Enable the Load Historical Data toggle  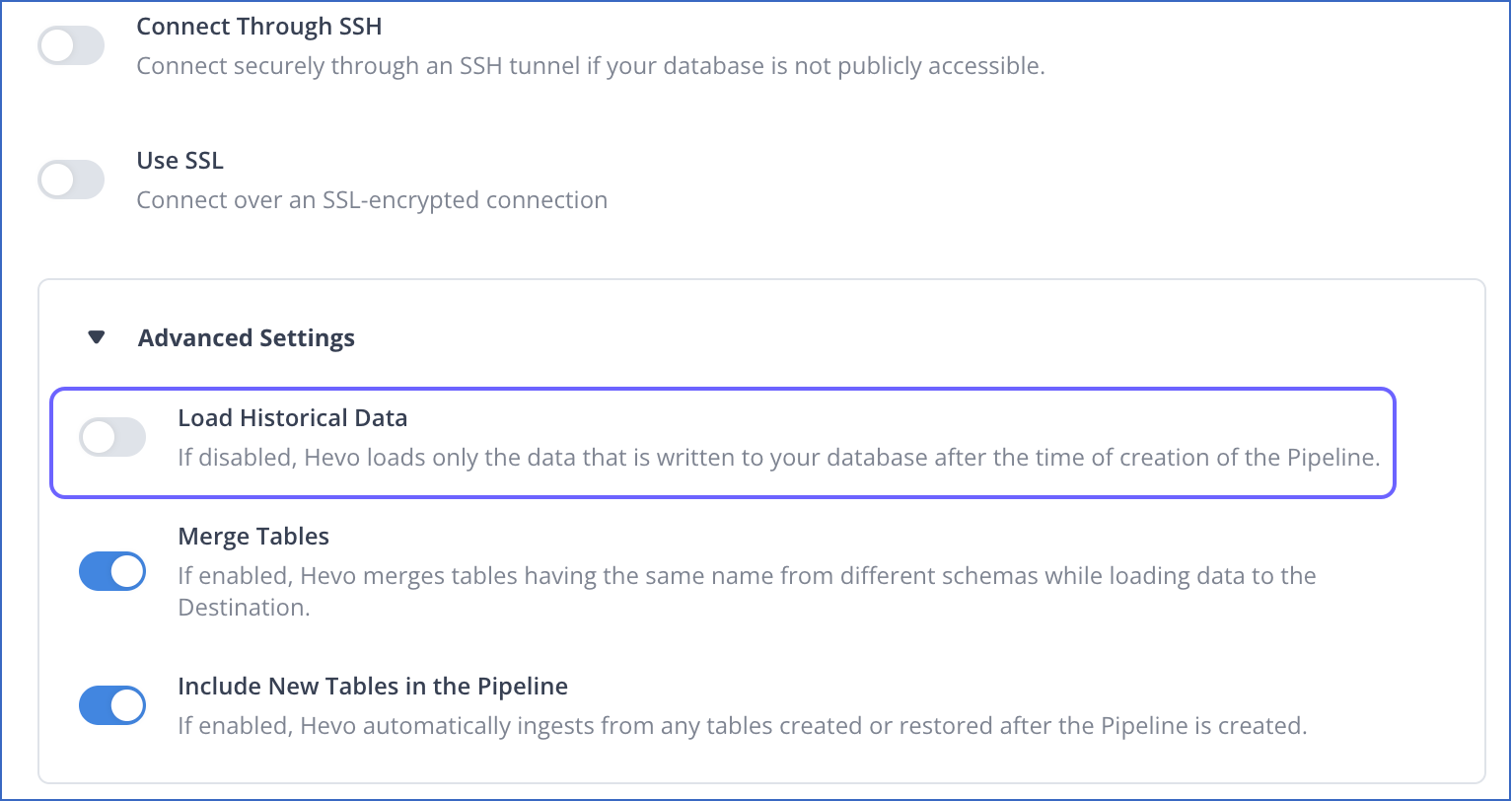point(112,437)
